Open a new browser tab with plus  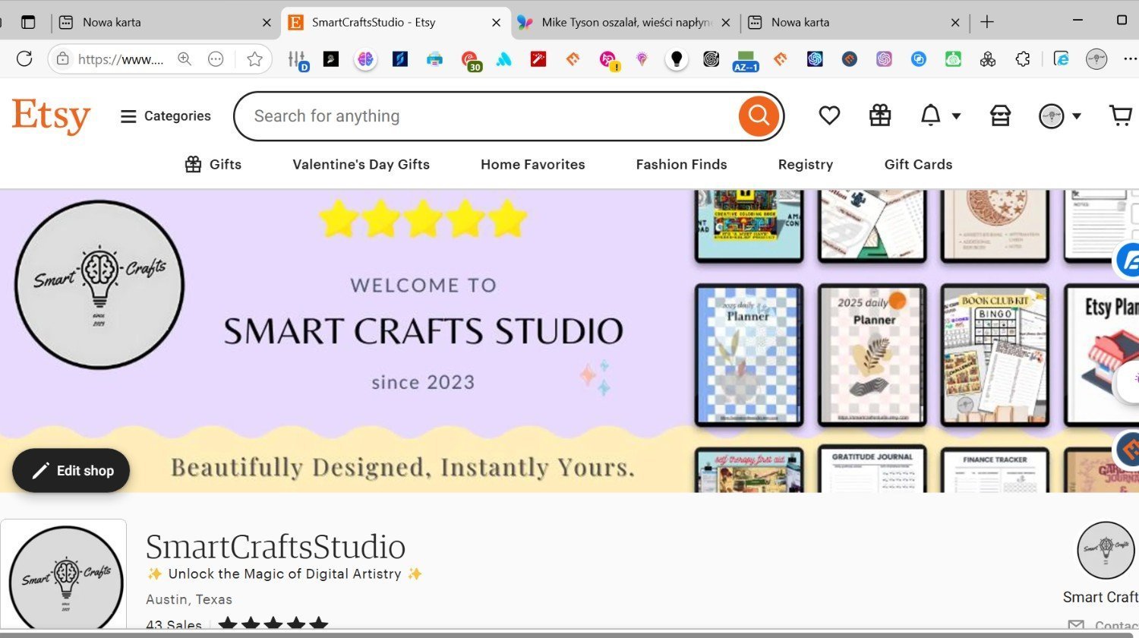click(987, 22)
